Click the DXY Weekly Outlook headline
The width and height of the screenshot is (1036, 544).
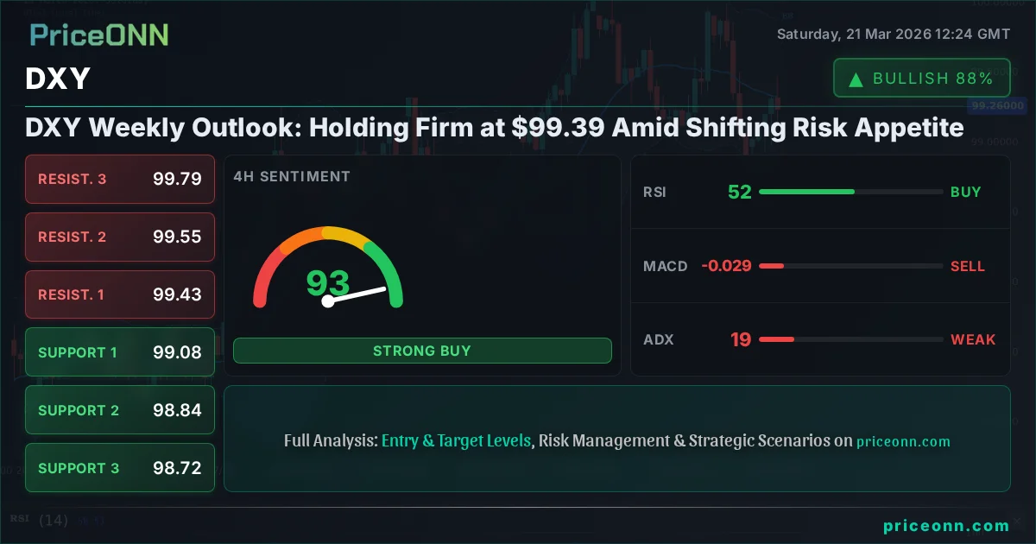tap(494, 128)
